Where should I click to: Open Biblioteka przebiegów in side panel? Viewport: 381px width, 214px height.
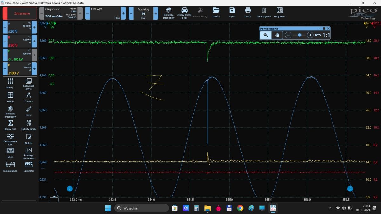[x=10, y=111]
